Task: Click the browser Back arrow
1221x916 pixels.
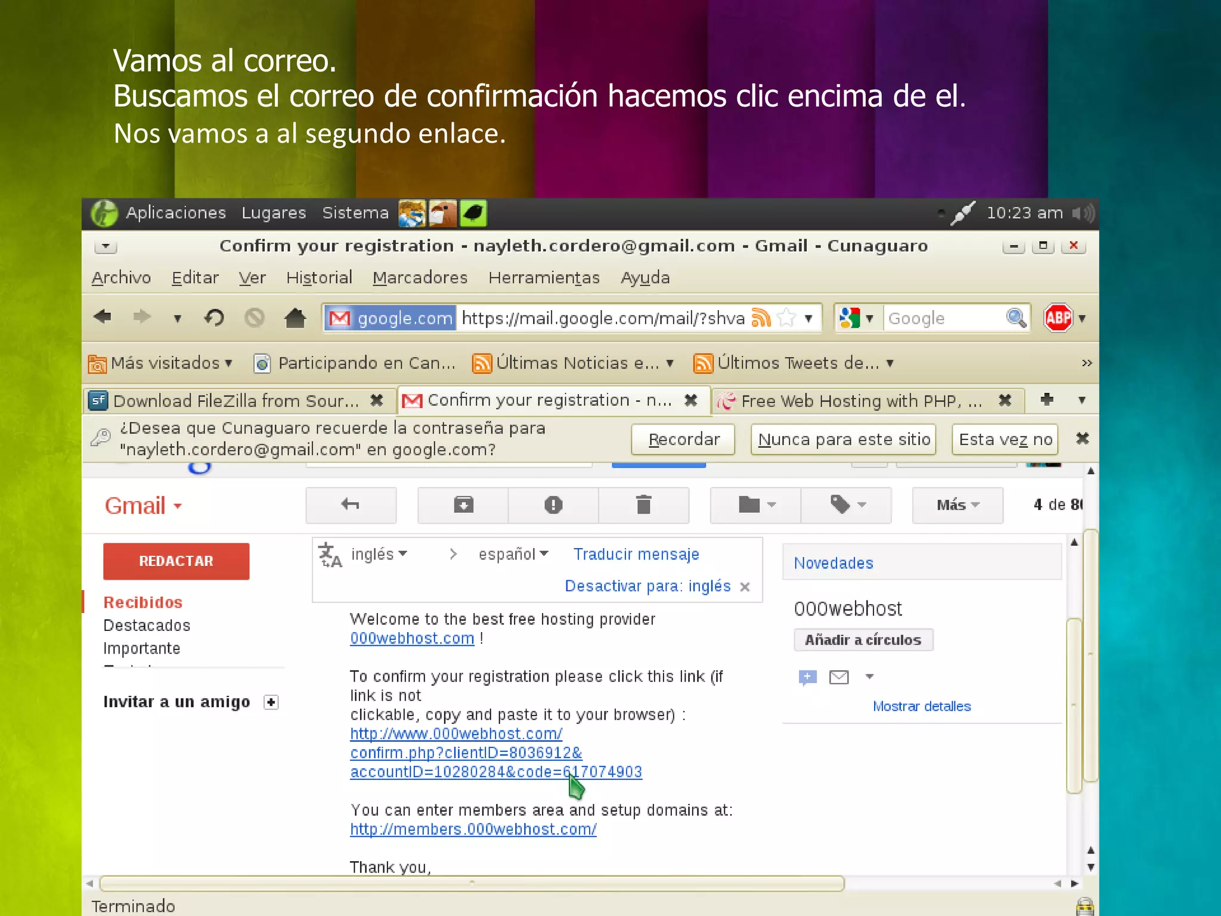Action: click(103, 317)
